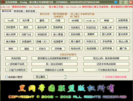Play the 放屁声音 effect

[x=123, y=21]
